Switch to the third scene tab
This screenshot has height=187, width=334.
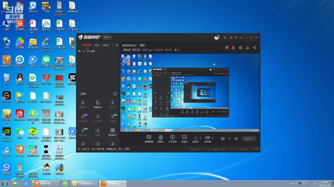[x=106, y=45]
